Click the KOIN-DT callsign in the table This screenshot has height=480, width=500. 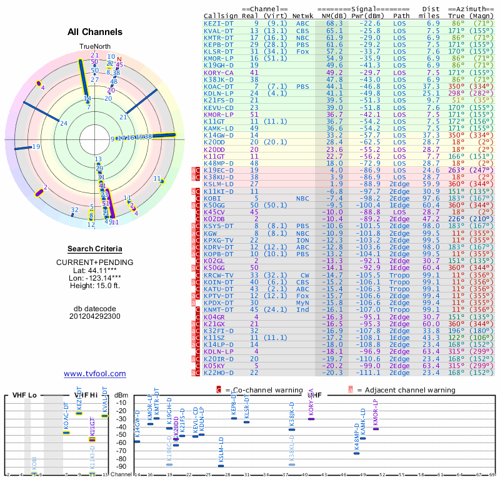[x=218, y=282]
